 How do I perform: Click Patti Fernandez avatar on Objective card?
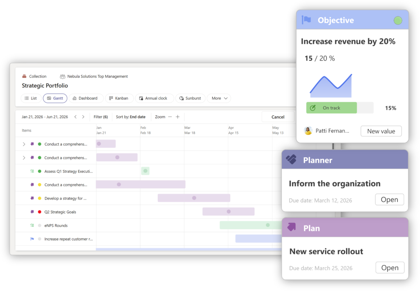coord(308,131)
